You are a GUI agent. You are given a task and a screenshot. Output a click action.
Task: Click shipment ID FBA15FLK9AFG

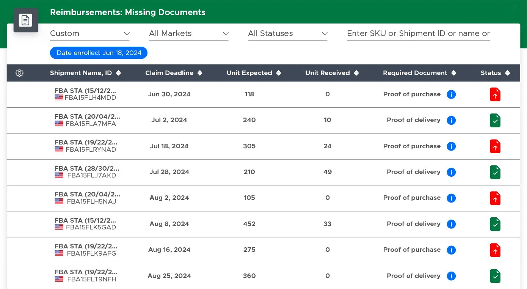(92, 253)
